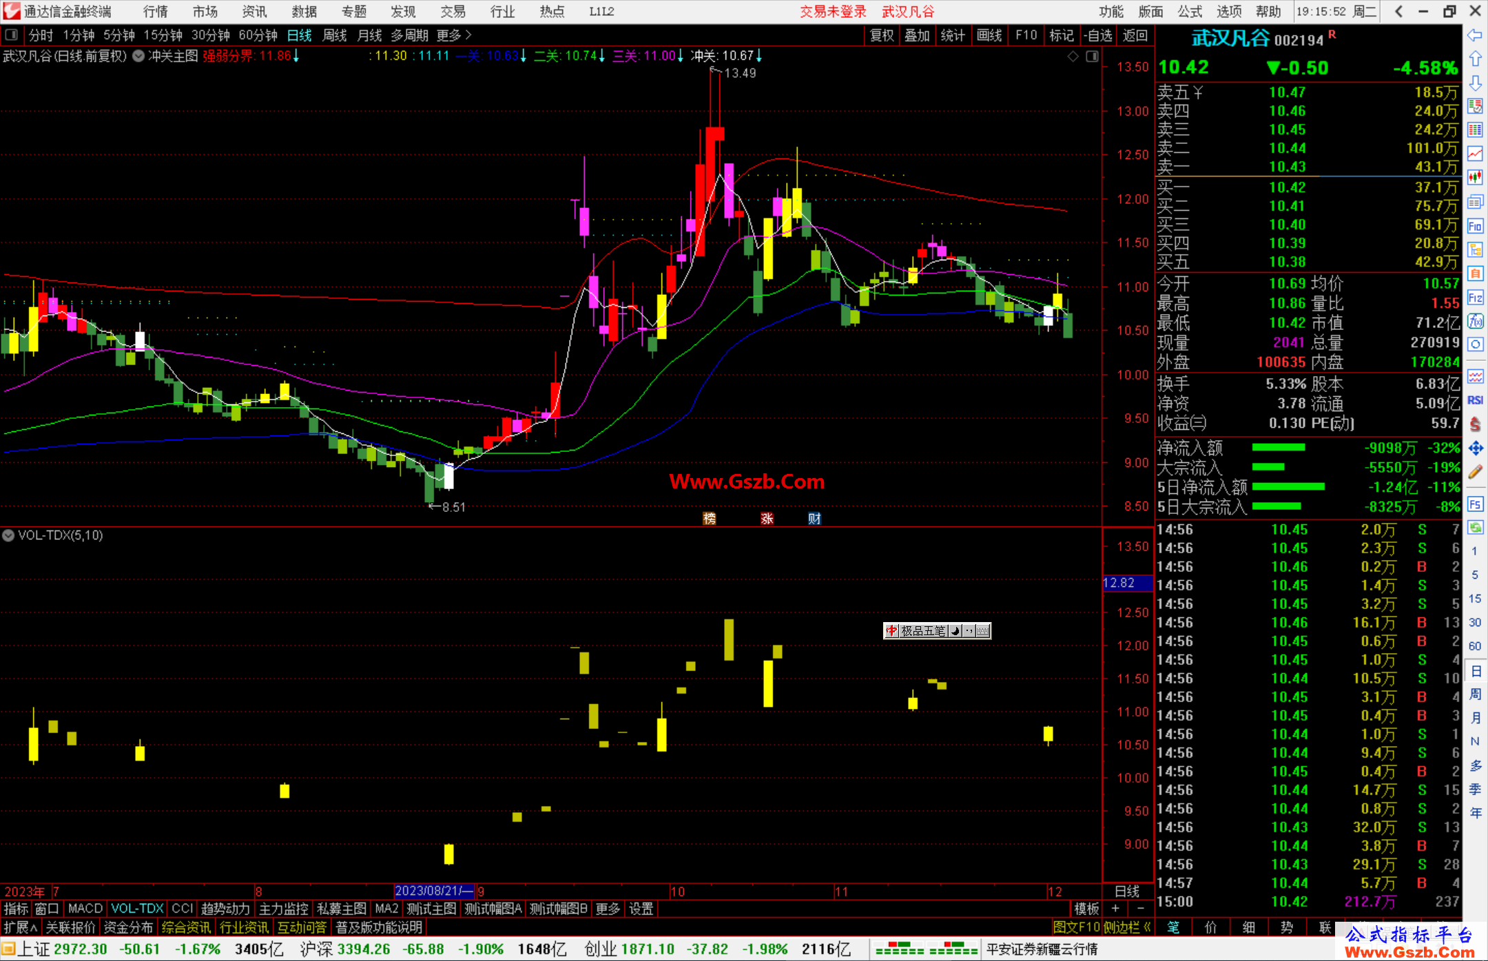Viewport: 1488px width, 961px height.
Task: Switch to 30-minute period in sidebar
Action: [1475, 623]
